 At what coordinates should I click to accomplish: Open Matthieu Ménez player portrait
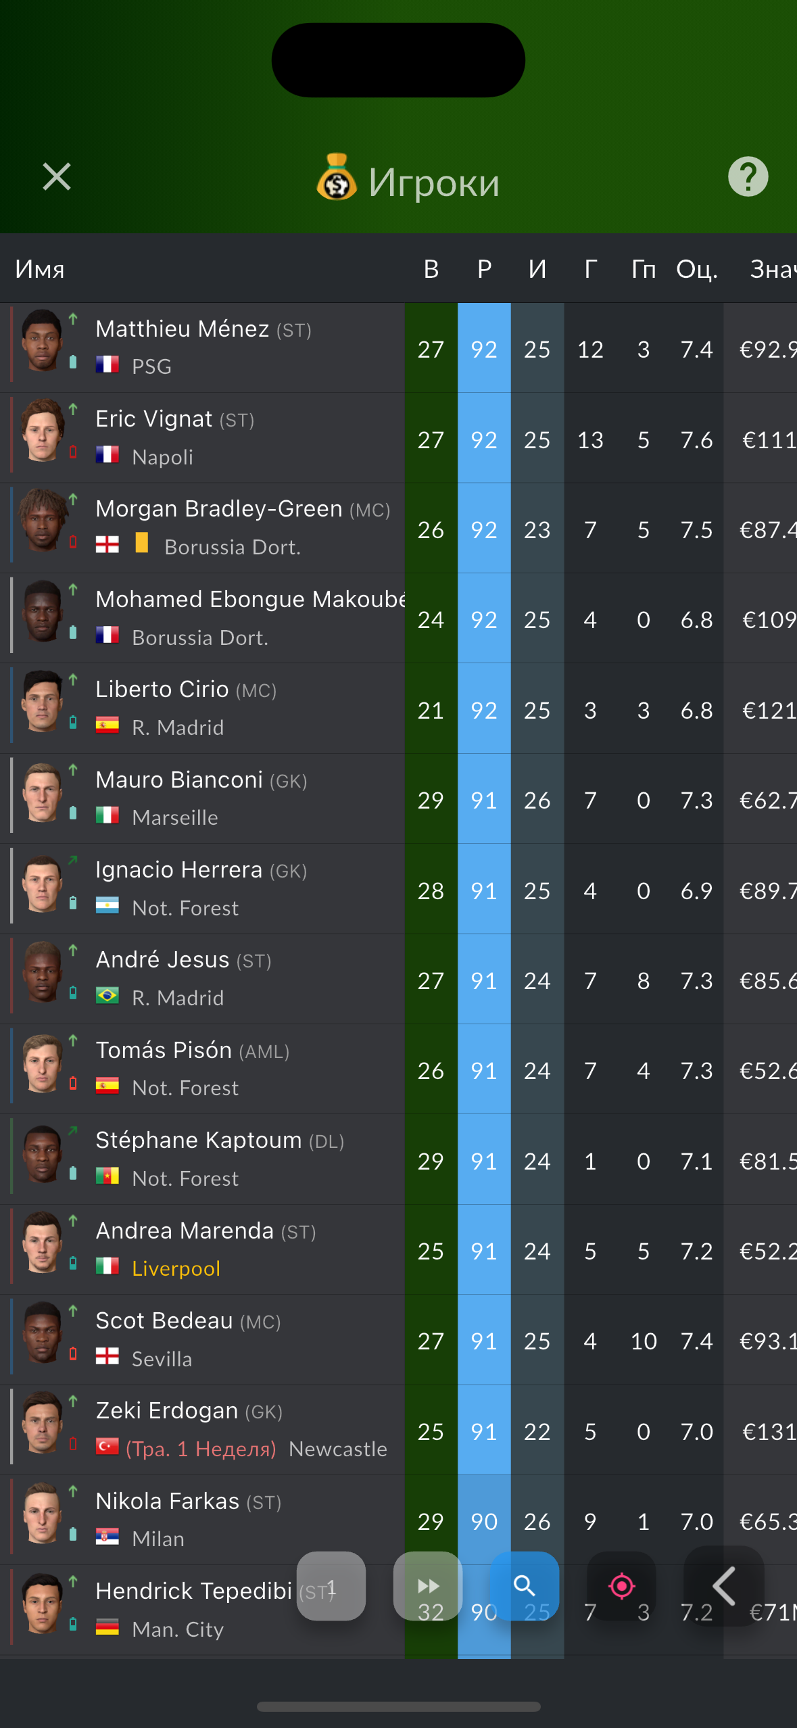(42, 341)
